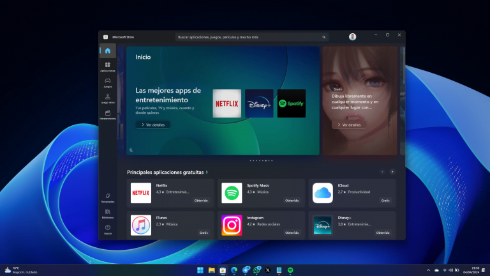The image size is (490, 276).
Task: Click the Spotify tile in hero banner
Action: tap(291, 103)
